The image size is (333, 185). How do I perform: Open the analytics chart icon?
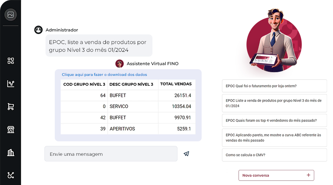pos(11,84)
